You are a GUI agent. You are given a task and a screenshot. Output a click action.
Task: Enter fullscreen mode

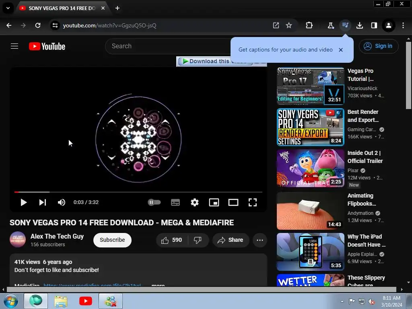[253, 202]
